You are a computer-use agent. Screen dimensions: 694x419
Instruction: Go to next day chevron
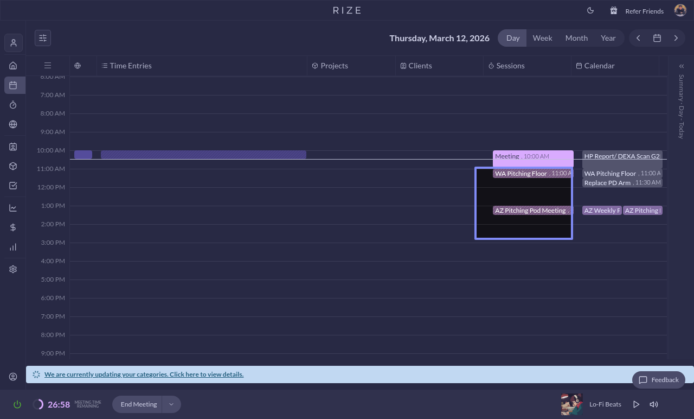676,38
